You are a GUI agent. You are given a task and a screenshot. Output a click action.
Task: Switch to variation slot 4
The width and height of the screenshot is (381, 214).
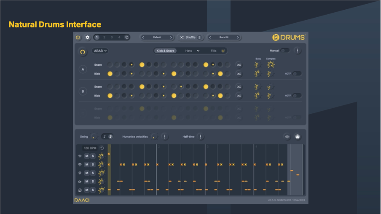point(119,37)
